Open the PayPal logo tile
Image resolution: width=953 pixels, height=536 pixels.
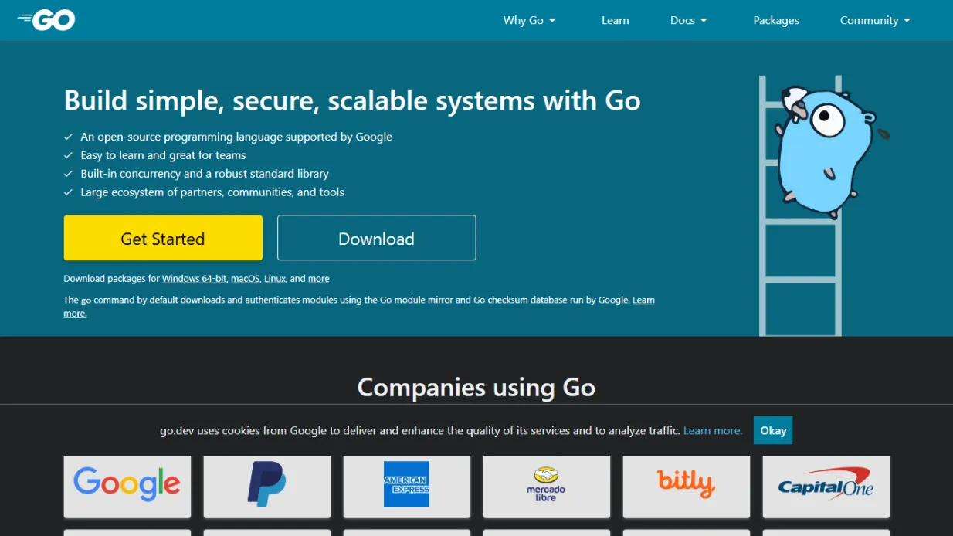click(267, 485)
